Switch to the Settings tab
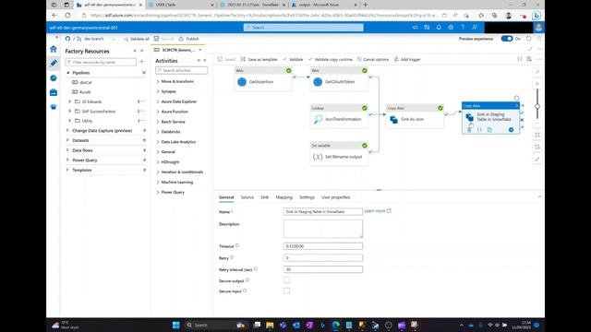Image resolution: width=591 pixels, height=332 pixels. coord(307,197)
